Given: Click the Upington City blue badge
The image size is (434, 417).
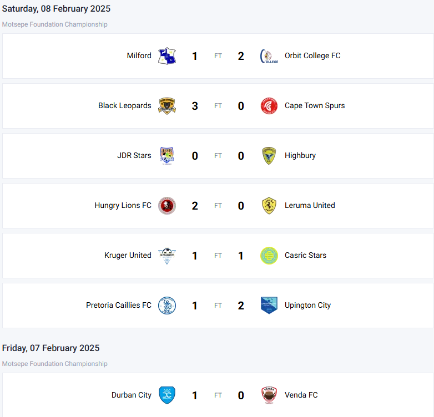Looking at the screenshot, I should (269, 306).
